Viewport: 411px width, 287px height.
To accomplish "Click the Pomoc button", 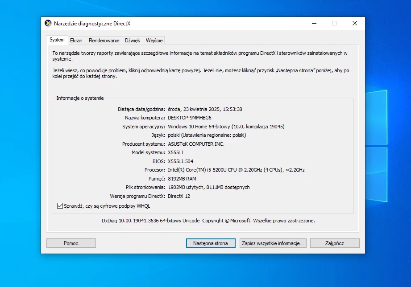I will point(71,243).
